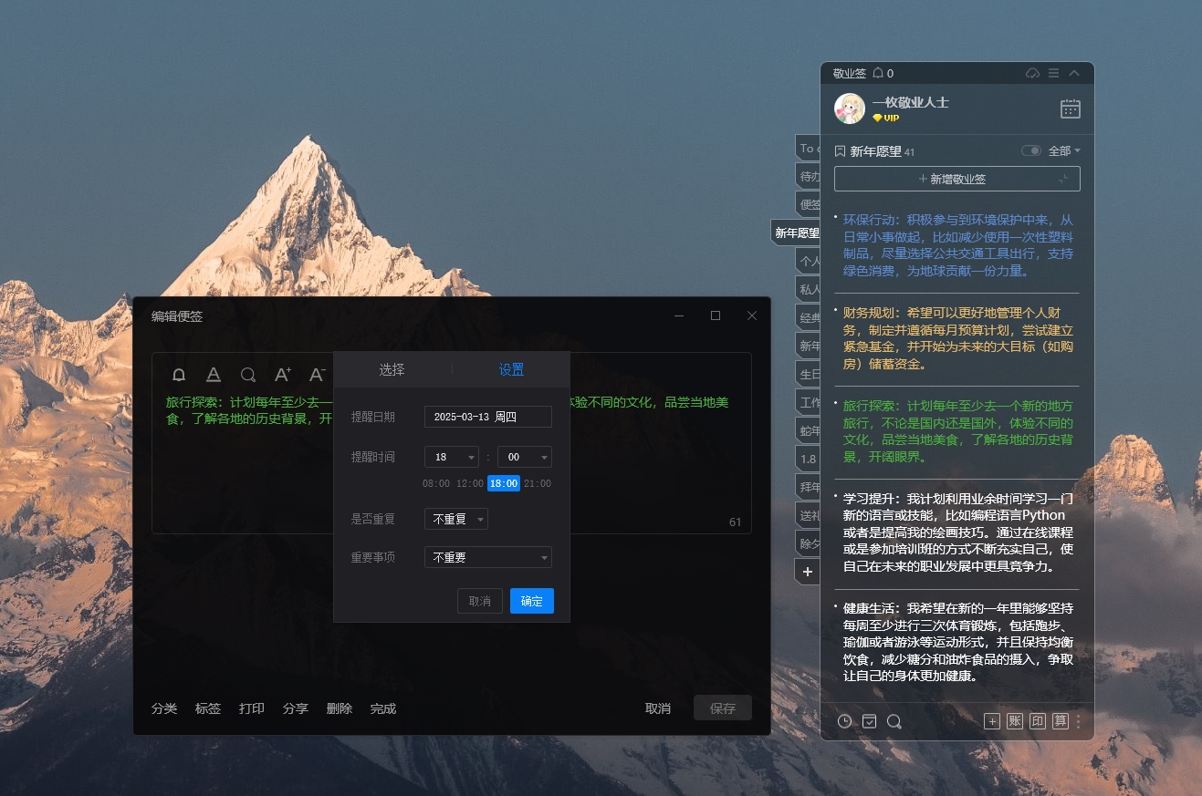Open the vertical three-dot menu at sidebar bottom
This screenshot has width=1202, height=796.
[1078, 721]
